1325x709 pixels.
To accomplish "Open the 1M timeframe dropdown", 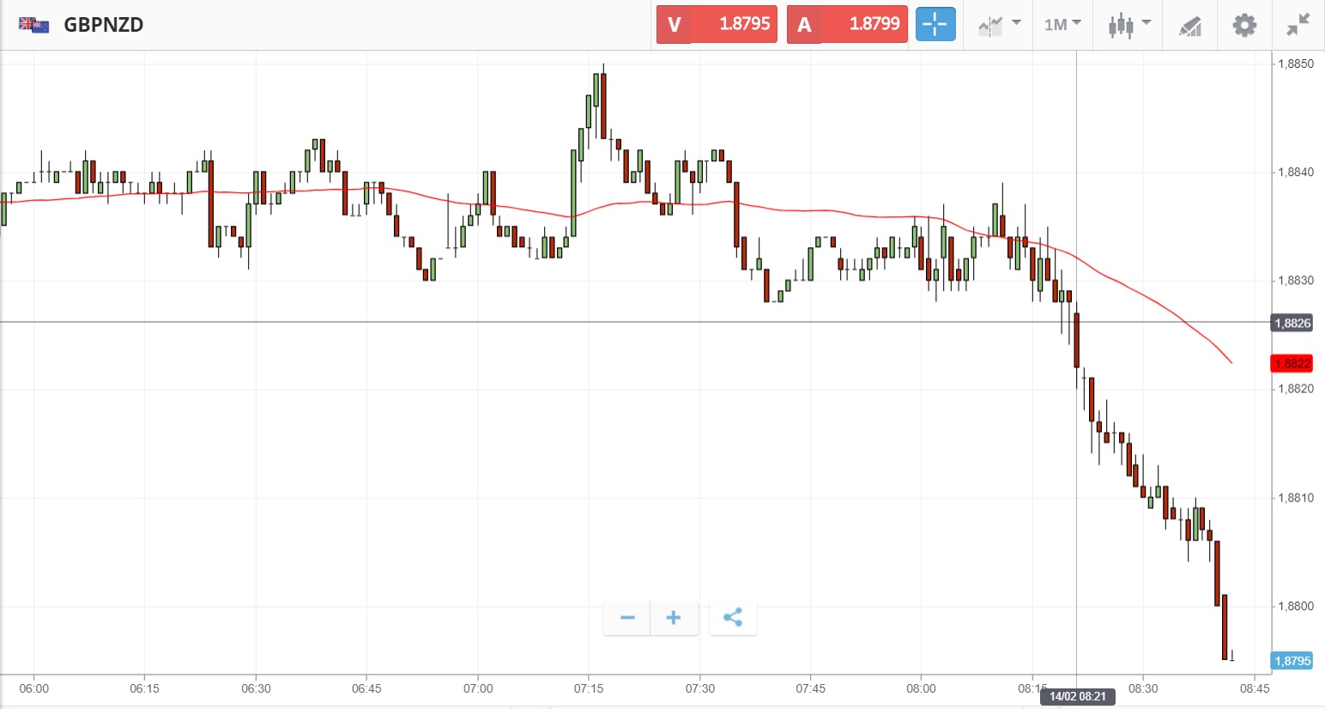I will click(1062, 25).
